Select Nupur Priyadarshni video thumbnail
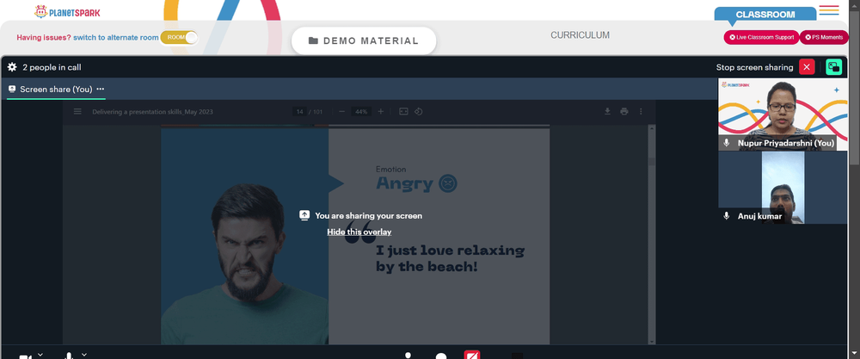Viewport: 860px width, 359px height. click(783, 115)
